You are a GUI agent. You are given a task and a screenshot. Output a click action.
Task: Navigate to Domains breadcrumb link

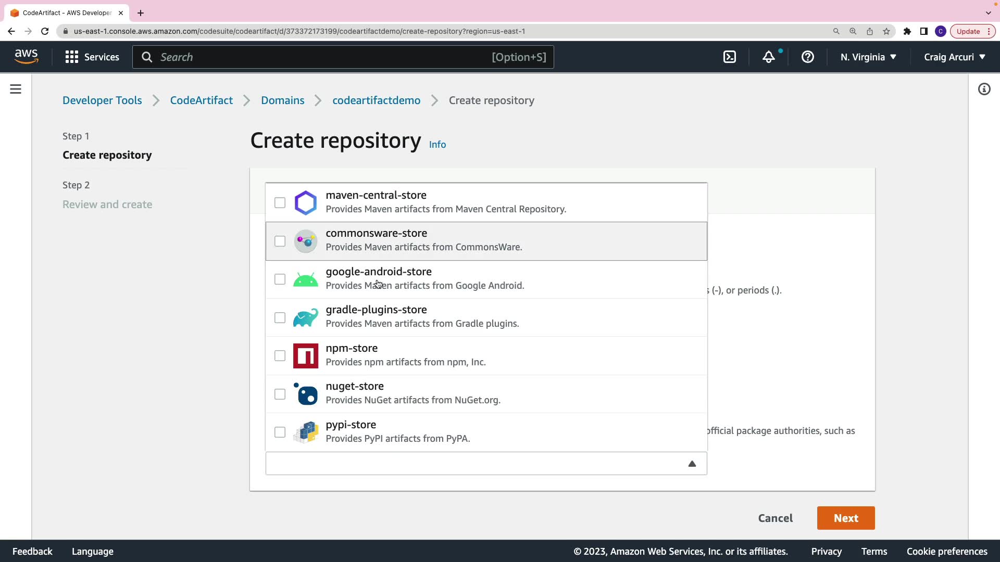(282, 100)
